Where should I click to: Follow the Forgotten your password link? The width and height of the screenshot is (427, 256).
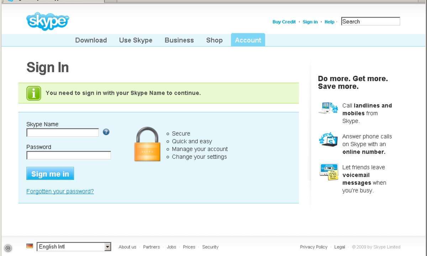[x=60, y=191]
